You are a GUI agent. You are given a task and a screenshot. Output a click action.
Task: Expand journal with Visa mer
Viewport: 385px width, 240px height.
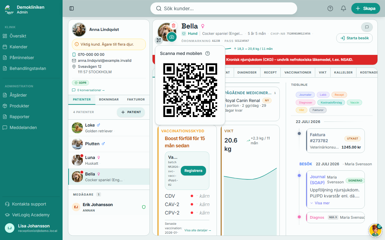click(x=320, y=203)
